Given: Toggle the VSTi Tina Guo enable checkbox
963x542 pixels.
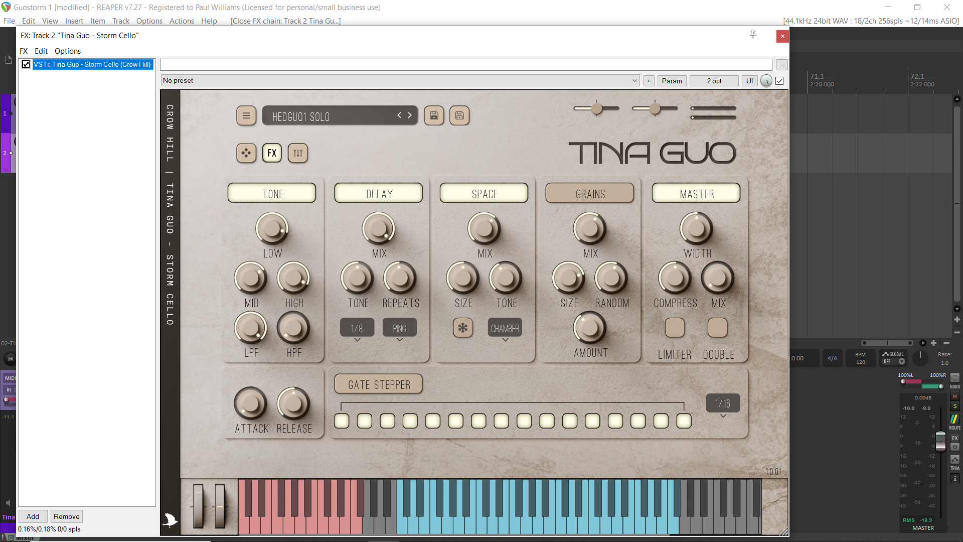Looking at the screenshot, I should [26, 64].
